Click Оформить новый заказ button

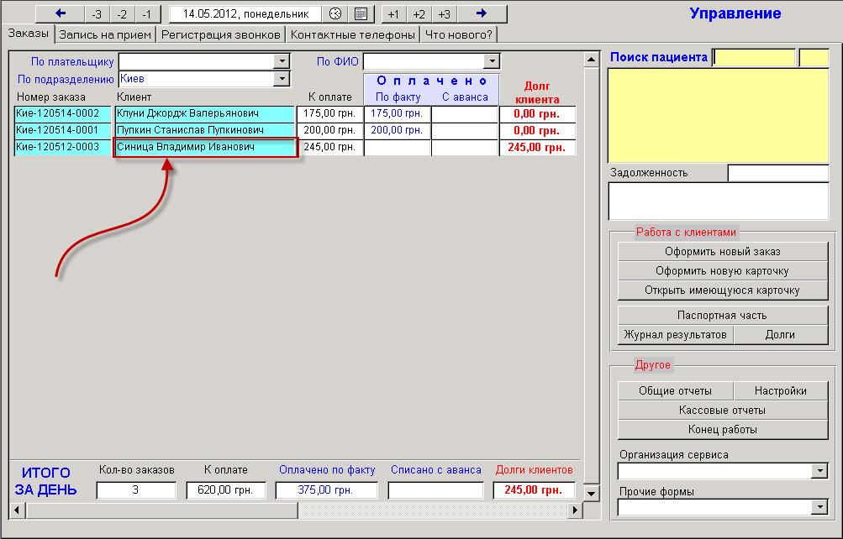(723, 252)
